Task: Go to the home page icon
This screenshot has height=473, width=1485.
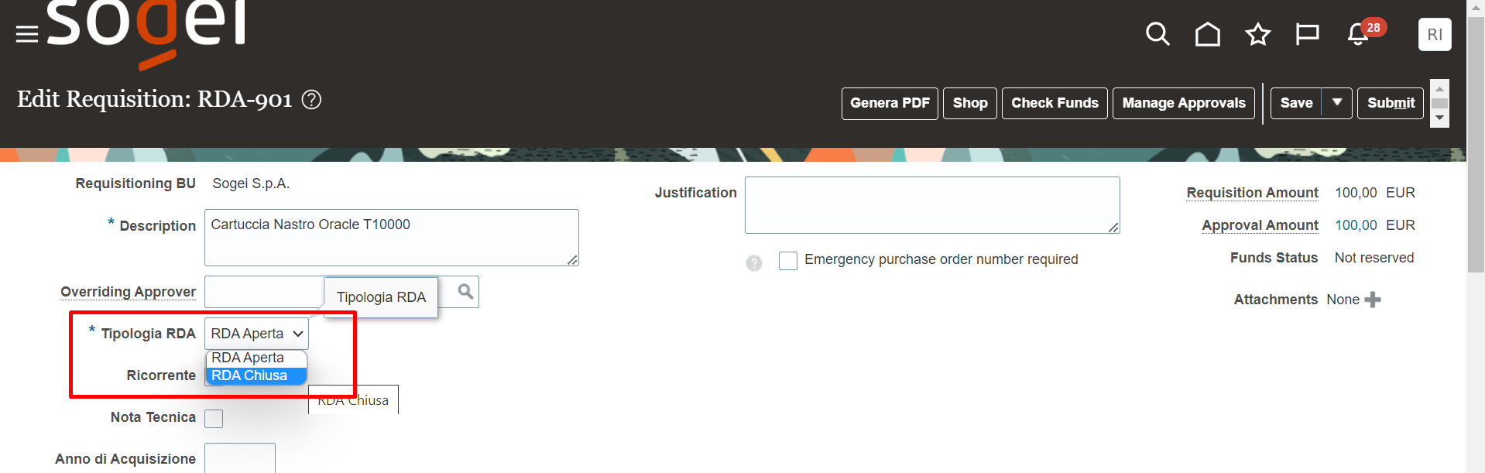Action: pyautogui.click(x=1207, y=34)
